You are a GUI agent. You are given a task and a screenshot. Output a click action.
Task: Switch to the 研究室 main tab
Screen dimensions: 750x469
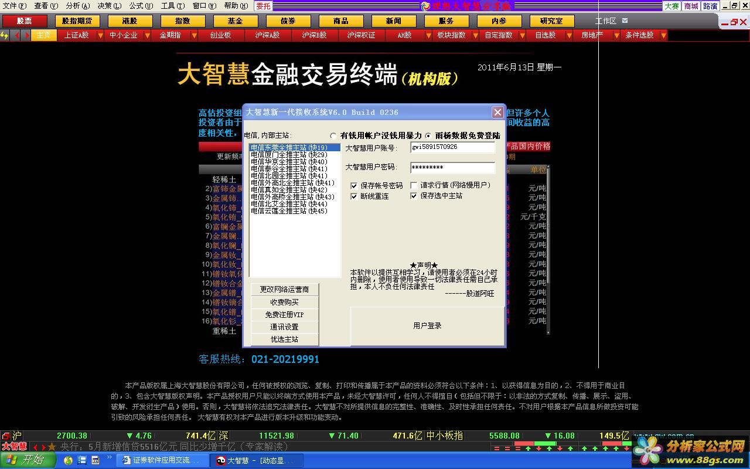[x=551, y=21]
